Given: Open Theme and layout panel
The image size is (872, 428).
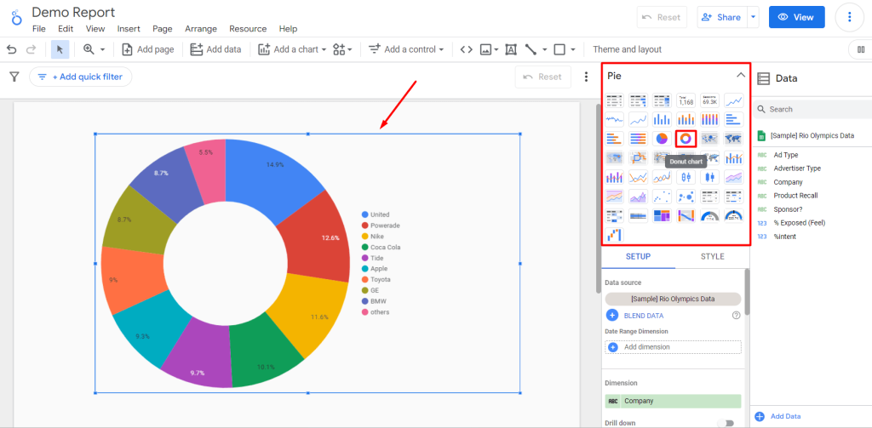Looking at the screenshot, I should pos(627,49).
